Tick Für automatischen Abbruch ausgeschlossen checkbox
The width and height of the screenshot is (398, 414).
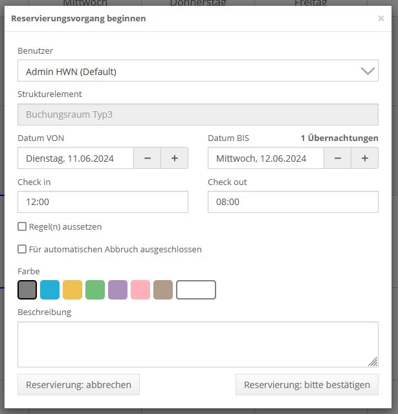23,249
